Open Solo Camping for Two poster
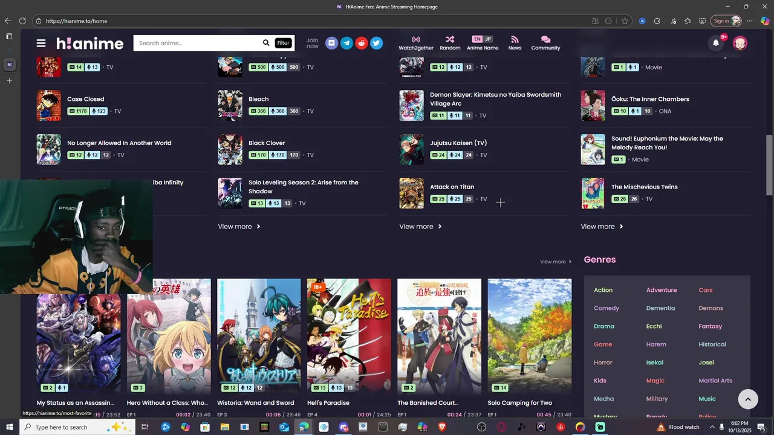Image resolution: width=774 pixels, height=435 pixels. [530, 337]
